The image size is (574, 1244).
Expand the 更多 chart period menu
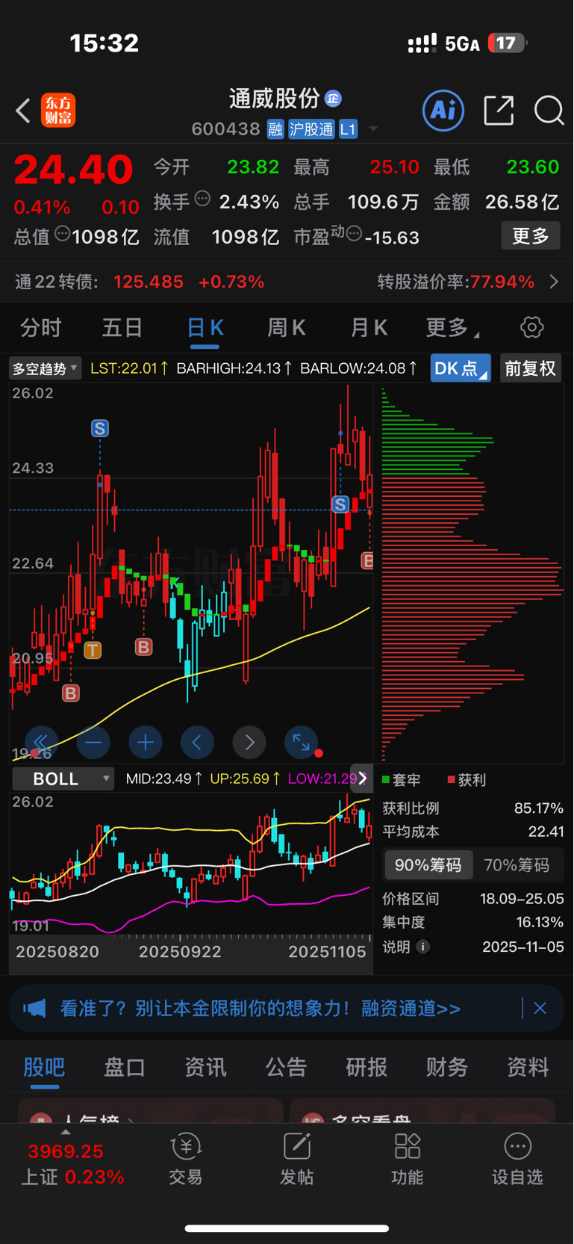452,327
